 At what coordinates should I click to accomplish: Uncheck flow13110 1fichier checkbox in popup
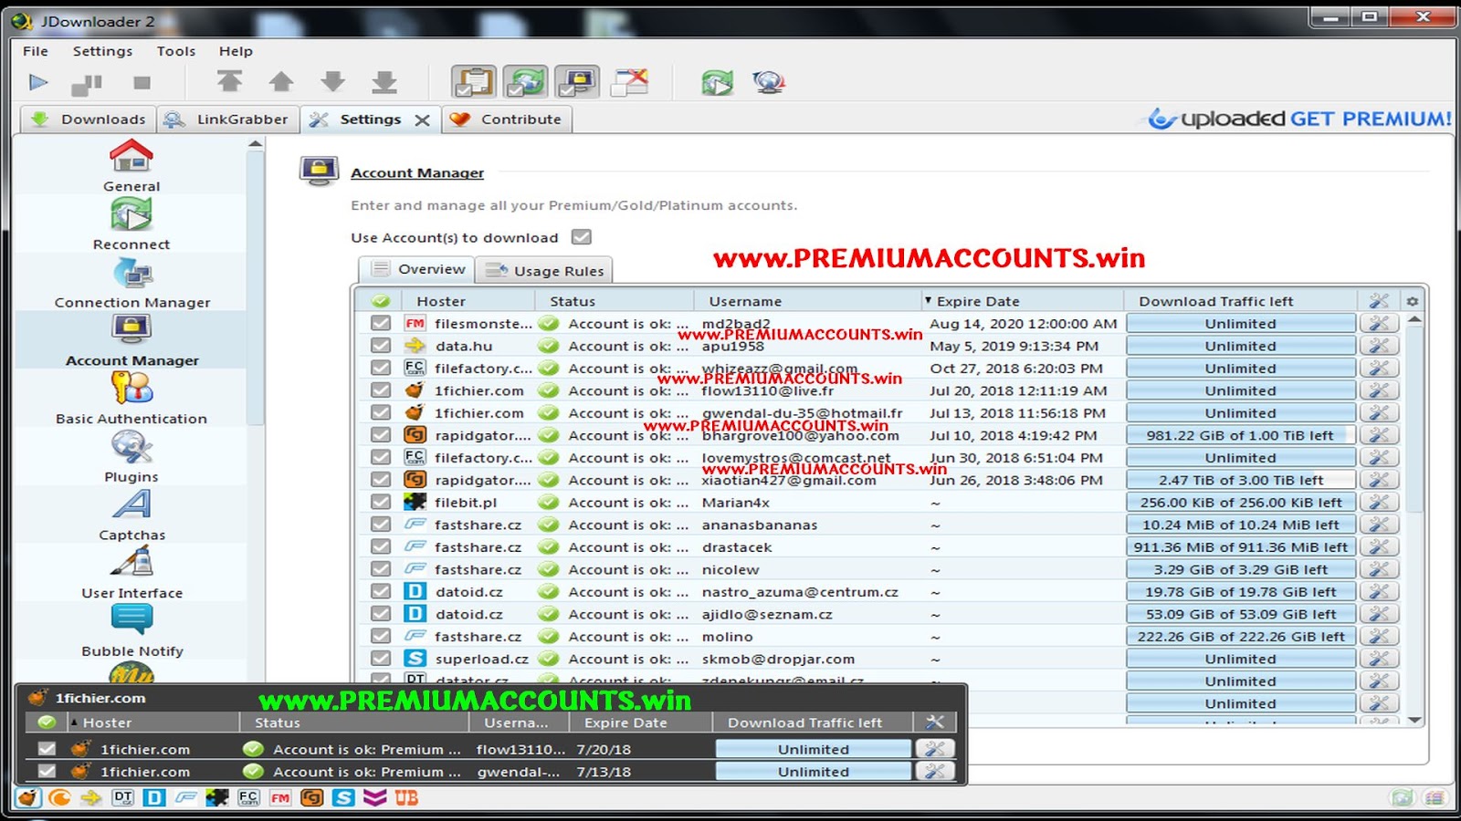47,749
